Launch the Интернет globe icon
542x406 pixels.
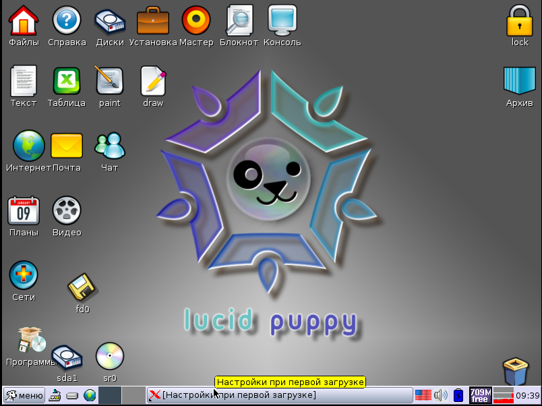[29, 146]
